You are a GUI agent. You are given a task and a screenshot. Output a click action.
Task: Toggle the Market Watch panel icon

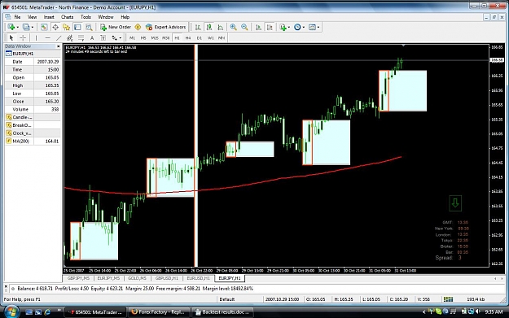pos(44,27)
